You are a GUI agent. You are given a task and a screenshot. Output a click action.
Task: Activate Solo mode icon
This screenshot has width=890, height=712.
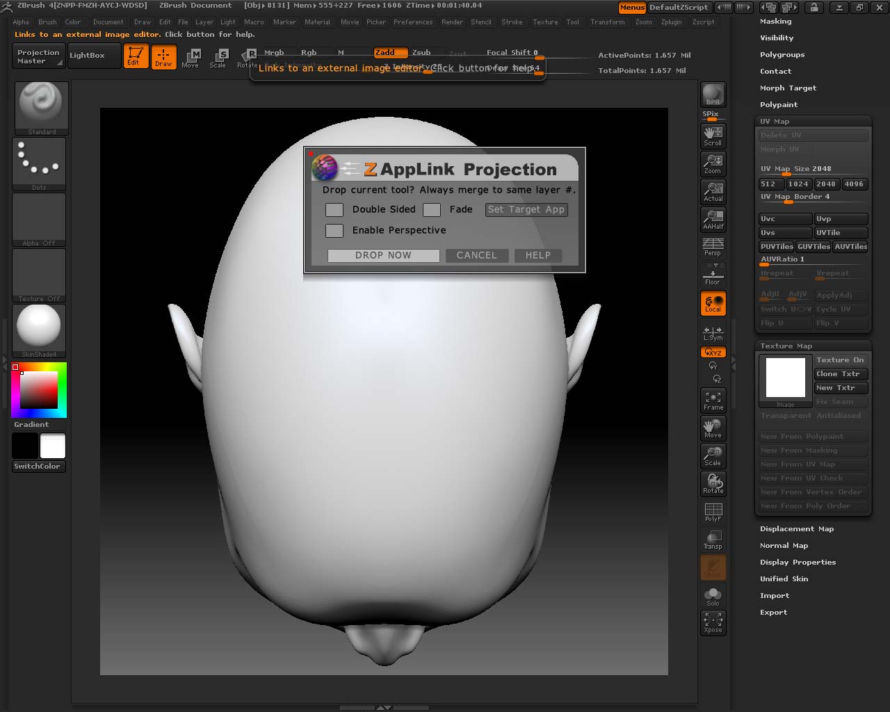click(713, 596)
